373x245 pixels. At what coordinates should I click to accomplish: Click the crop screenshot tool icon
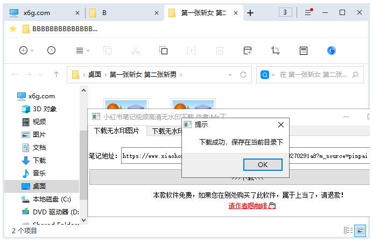tap(276, 50)
